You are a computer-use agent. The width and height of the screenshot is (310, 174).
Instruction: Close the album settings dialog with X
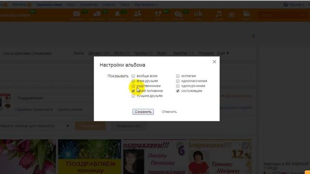(x=214, y=62)
